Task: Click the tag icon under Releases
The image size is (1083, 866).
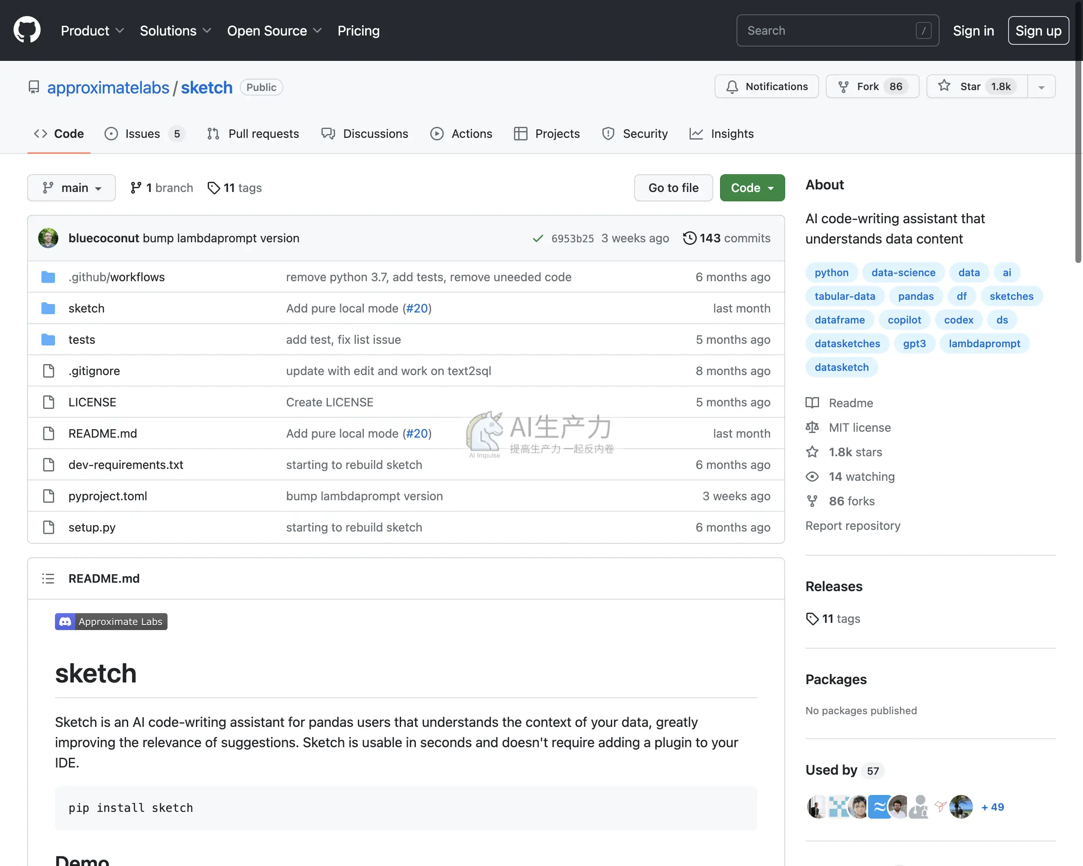Action: tap(812, 619)
